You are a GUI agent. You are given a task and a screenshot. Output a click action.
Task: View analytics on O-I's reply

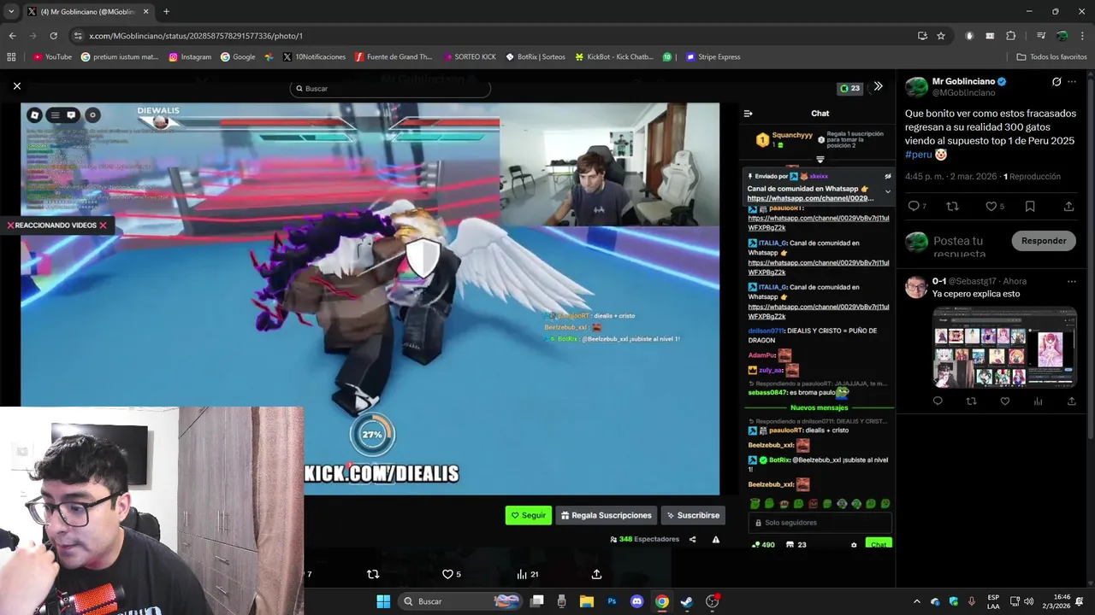point(1038,401)
